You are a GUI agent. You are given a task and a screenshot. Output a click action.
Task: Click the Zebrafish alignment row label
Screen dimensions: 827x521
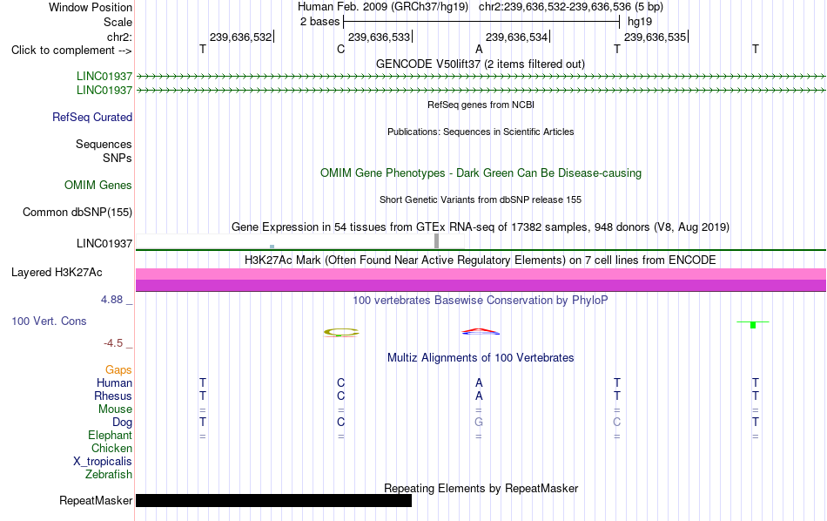pyautogui.click(x=109, y=475)
